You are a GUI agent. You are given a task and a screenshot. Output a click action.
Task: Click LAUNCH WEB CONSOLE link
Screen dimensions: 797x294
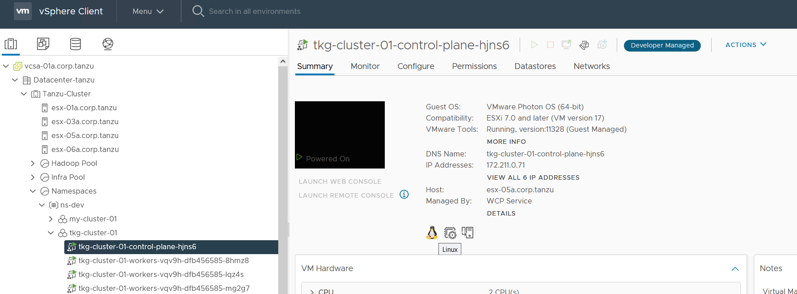tap(340, 182)
